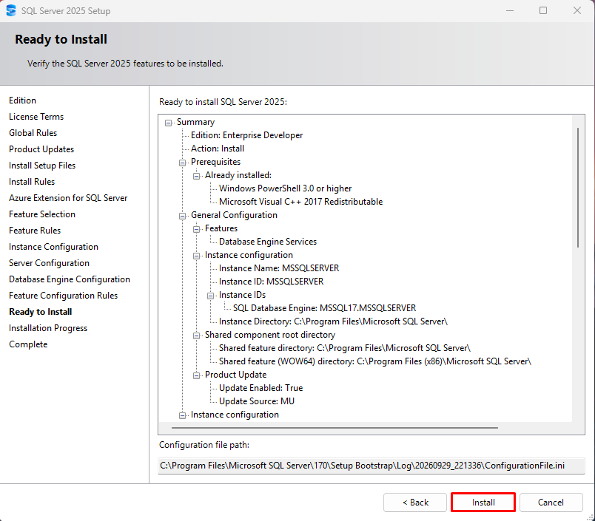Viewport: 595px width, 521px height.
Task: Cancel the SQL Server setup
Action: (x=551, y=503)
